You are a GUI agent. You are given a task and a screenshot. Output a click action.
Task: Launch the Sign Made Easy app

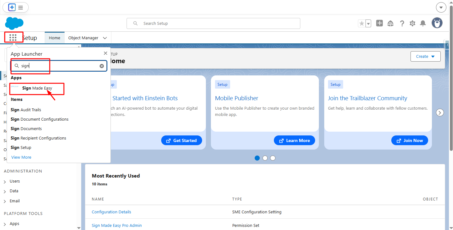tap(37, 88)
